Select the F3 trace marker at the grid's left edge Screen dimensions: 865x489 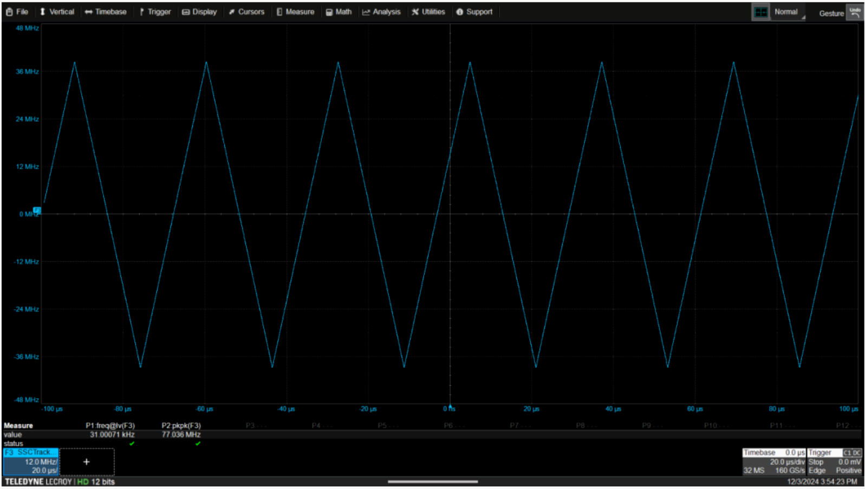[x=37, y=210]
